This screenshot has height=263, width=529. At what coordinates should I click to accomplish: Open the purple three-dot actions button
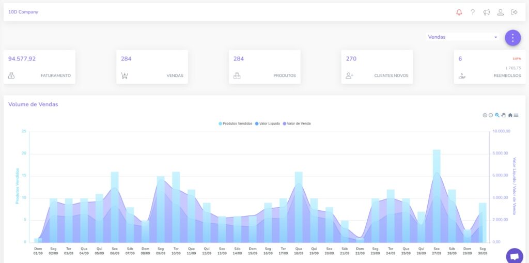(512, 38)
